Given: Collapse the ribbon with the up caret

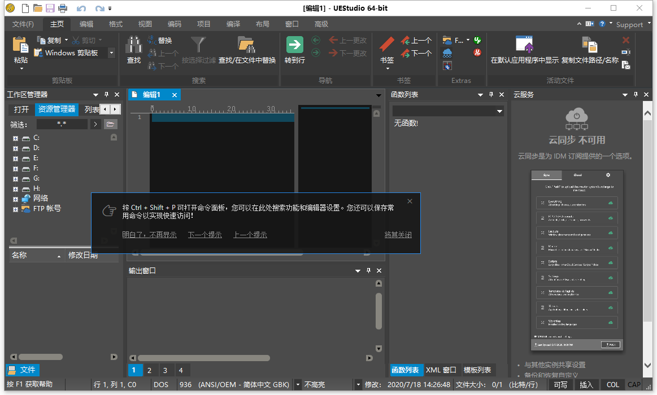Looking at the screenshot, I should 579,24.
